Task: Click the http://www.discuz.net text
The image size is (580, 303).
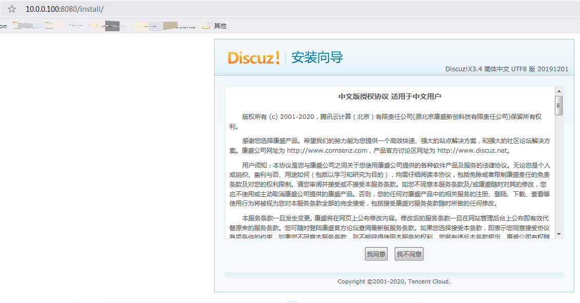Action: (x=472, y=150)
